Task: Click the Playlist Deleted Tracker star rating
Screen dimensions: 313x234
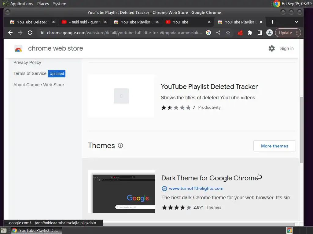Action: point(176,108)
